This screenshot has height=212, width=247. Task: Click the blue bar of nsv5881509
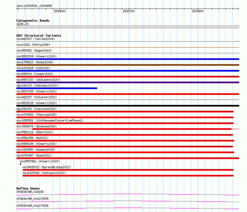click(x=128, y=59)
